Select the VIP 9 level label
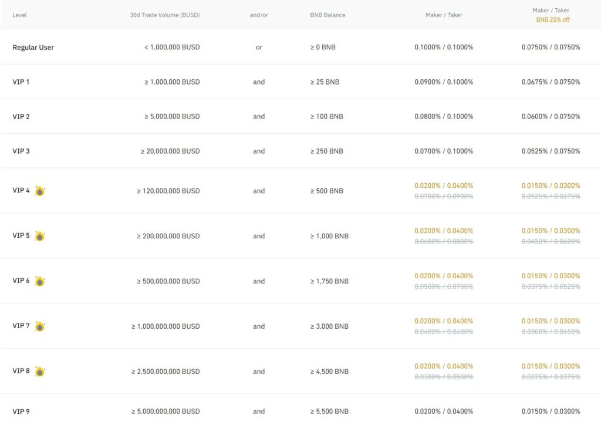 (x=21, y=411)
